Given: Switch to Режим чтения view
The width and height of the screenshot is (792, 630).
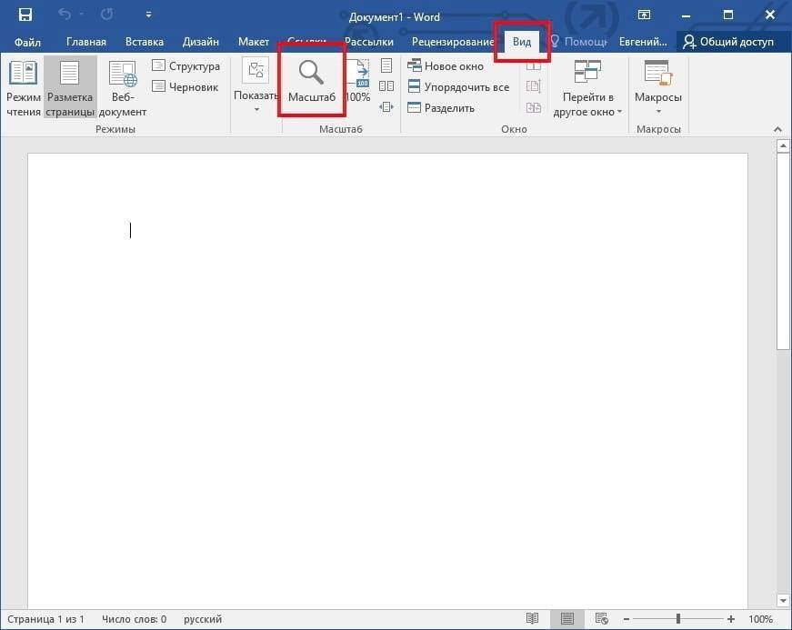Looking at the screenshot, I should [x=24, y=89].
